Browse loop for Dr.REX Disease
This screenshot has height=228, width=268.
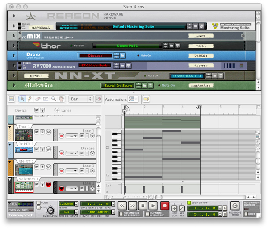pos(122,55)
